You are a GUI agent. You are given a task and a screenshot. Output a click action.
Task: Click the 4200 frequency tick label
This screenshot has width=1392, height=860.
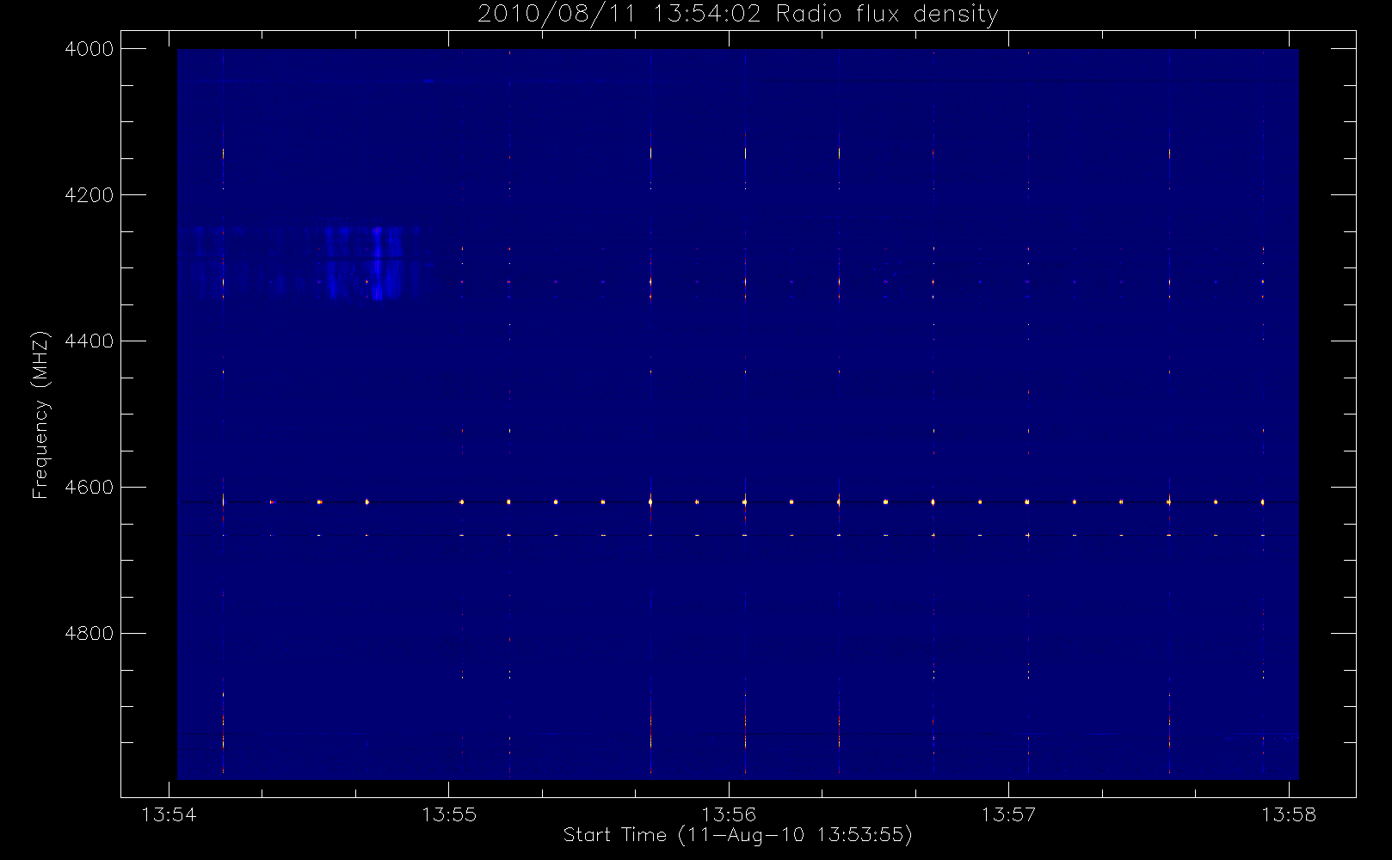[x=89, y=195]
